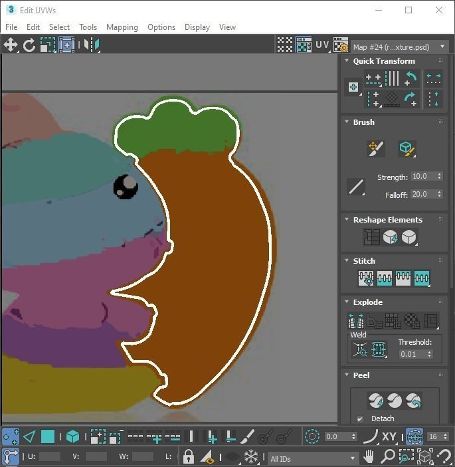This screenshot has width=455, height=467.
Task: Click Space Horizontally icon
Action: coord(434,79)
